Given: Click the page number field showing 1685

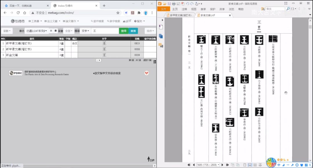Looking at the screenshot, I should (x=207, y=165).
